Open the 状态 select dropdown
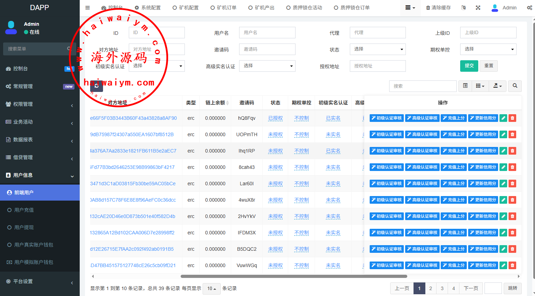The height and width of the screenshot is (296, 535). (x=378, y=49)
